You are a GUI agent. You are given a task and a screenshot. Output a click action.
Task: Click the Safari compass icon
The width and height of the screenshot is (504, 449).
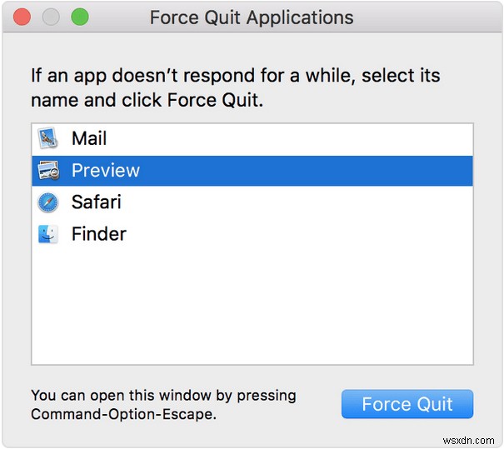pos(47,202)
